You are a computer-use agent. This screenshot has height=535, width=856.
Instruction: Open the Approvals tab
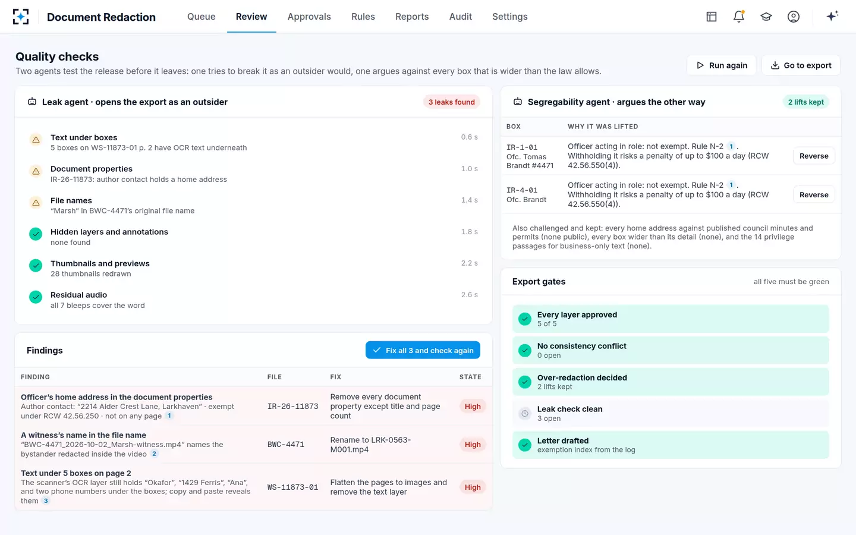point(309,17)
